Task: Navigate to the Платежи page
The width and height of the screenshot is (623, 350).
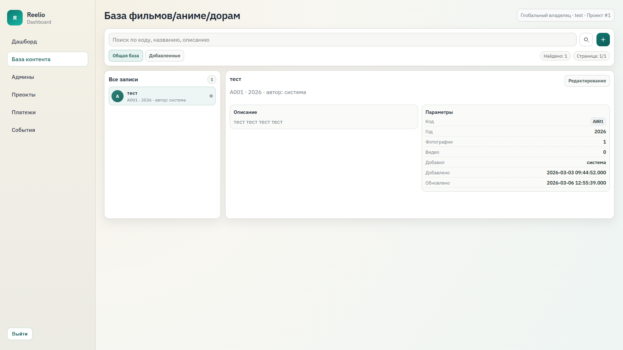Action: (24, 112)
